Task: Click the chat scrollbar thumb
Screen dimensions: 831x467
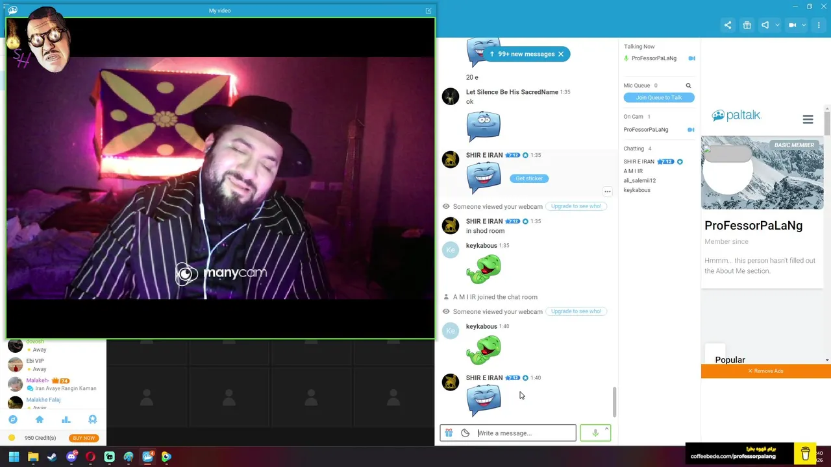Action: 614,402
